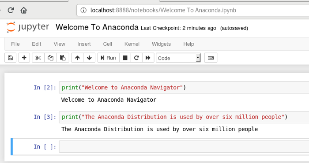
Task: Open the Insert menu
Action: pos(84,44)
